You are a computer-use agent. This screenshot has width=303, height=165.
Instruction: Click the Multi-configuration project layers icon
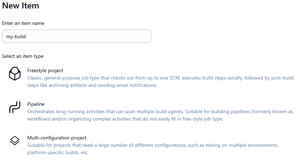point(14,141)
